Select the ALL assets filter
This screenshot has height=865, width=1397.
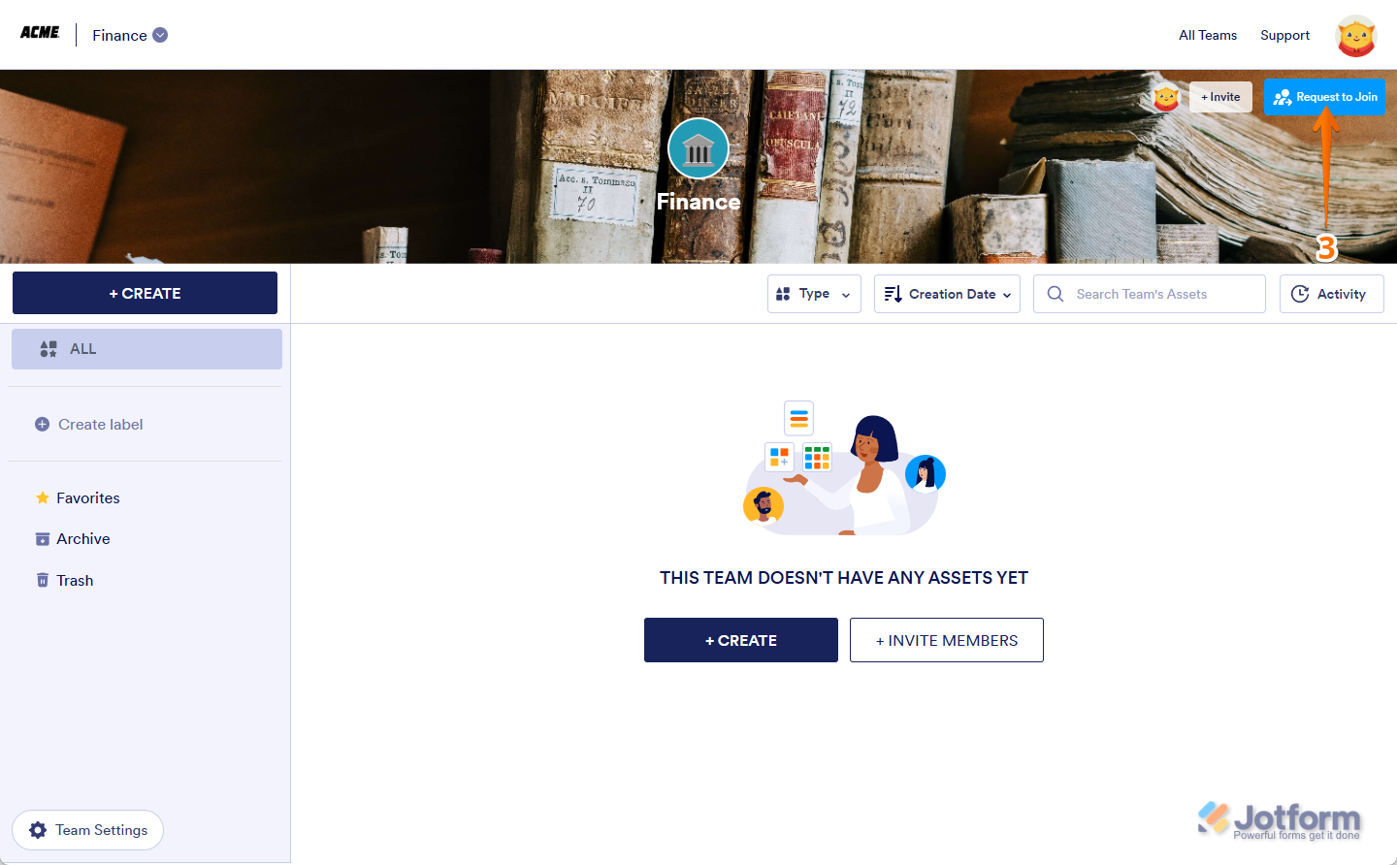(x=146, y=349)
